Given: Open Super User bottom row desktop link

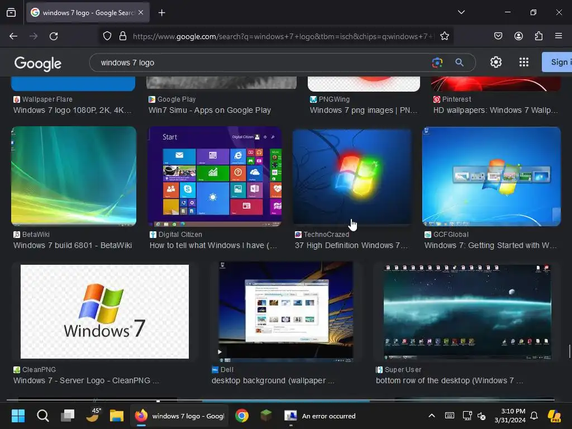Looking at the screenshot, I should [x=450, y=380].
